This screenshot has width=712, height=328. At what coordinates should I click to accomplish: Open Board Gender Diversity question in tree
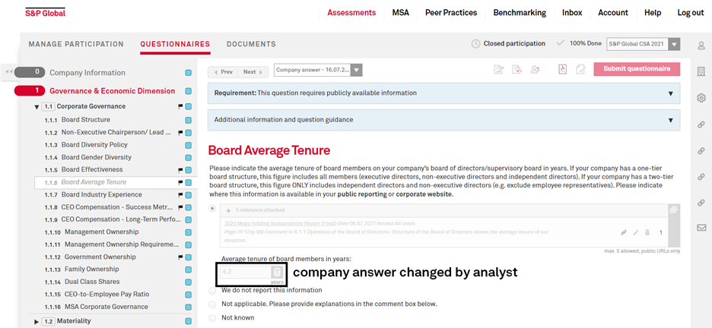pyautogui.click(x=97, y=157)
